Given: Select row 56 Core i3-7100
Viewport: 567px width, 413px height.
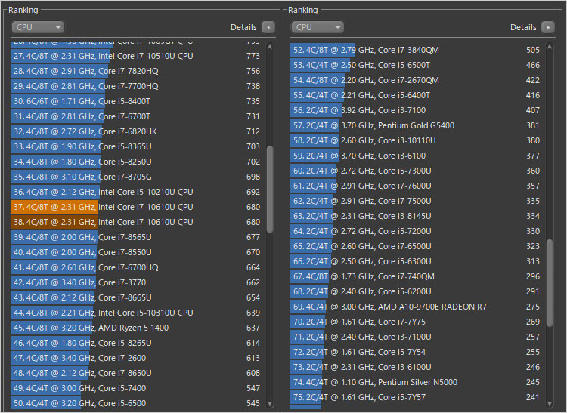Looking at the screenshot, I should point(417,110).
